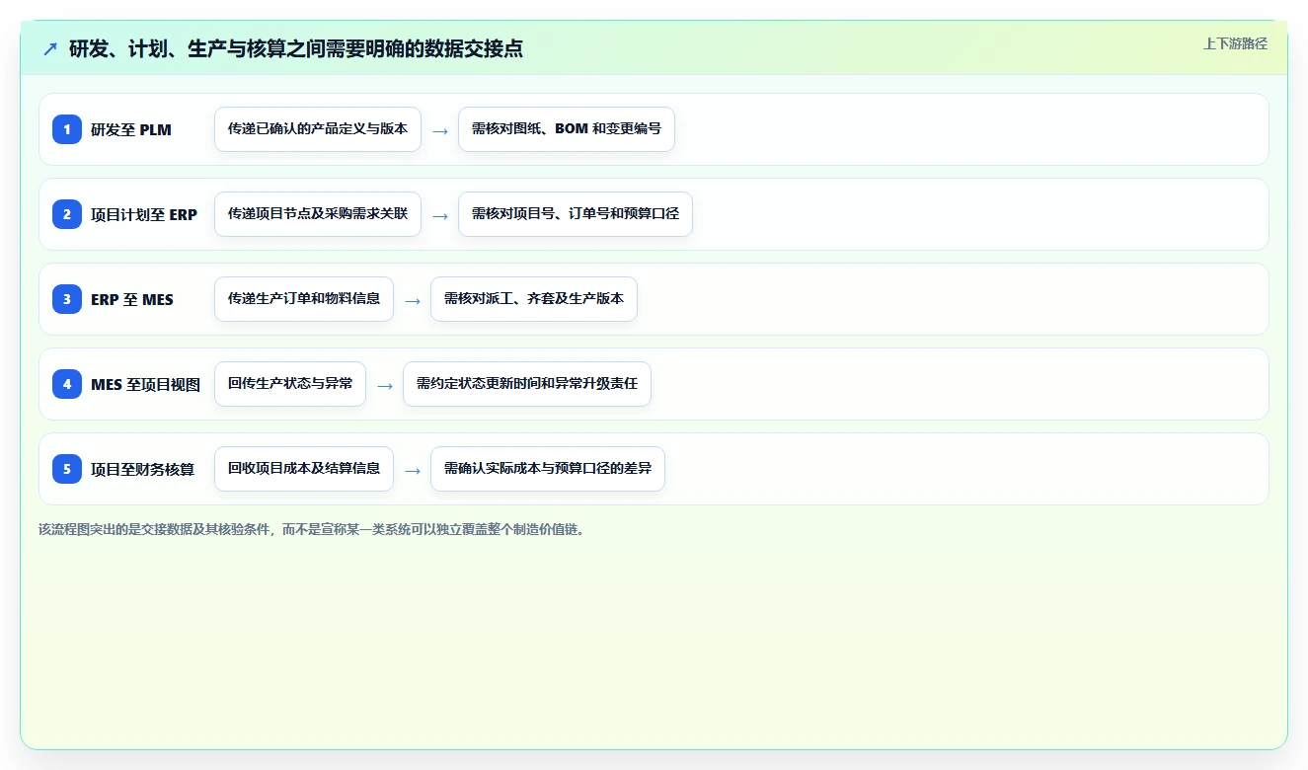Viewport: 1308px width, 770px height.
Task: Click the arrow in the ERP 至 MES row
Action: 413,300
